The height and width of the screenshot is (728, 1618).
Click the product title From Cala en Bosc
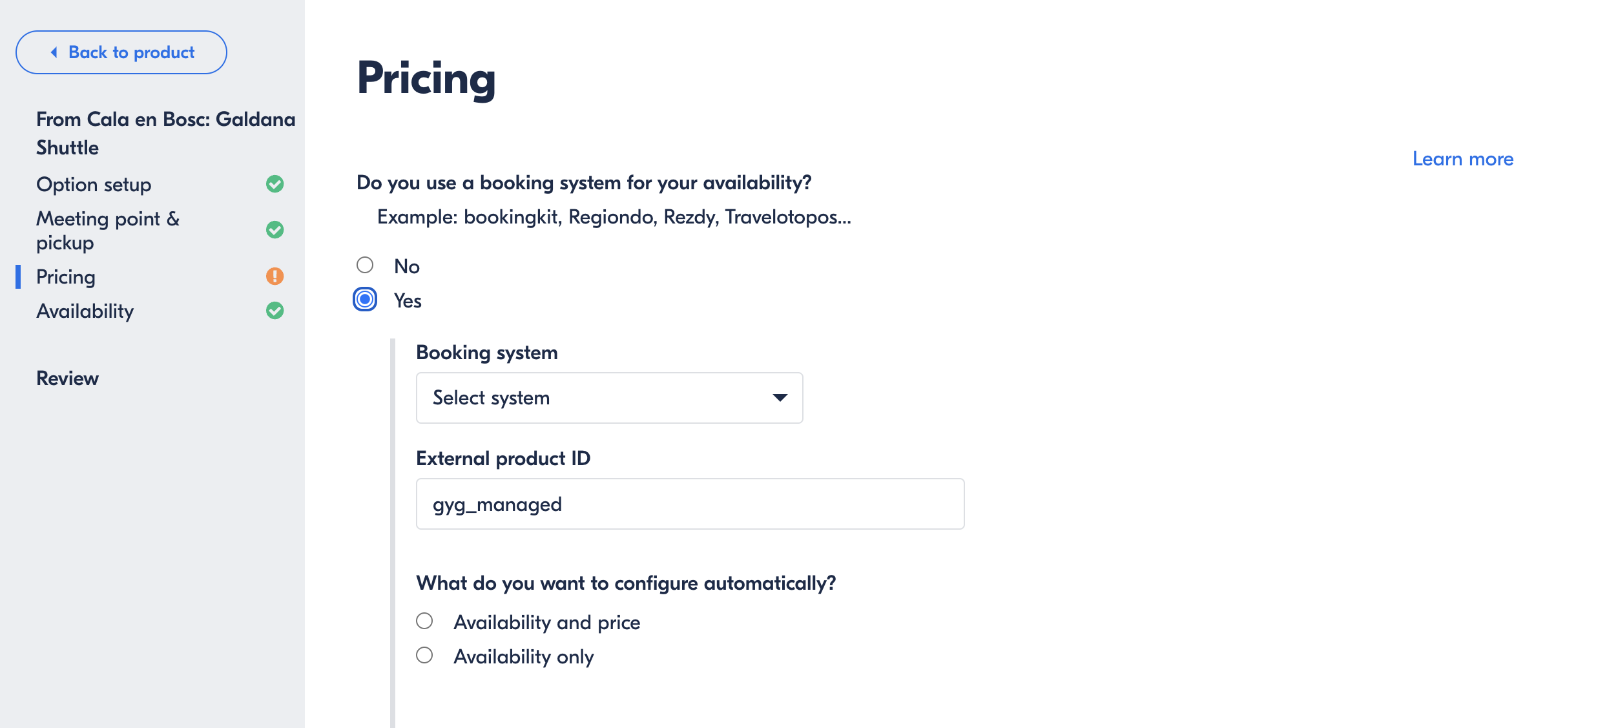166,134
